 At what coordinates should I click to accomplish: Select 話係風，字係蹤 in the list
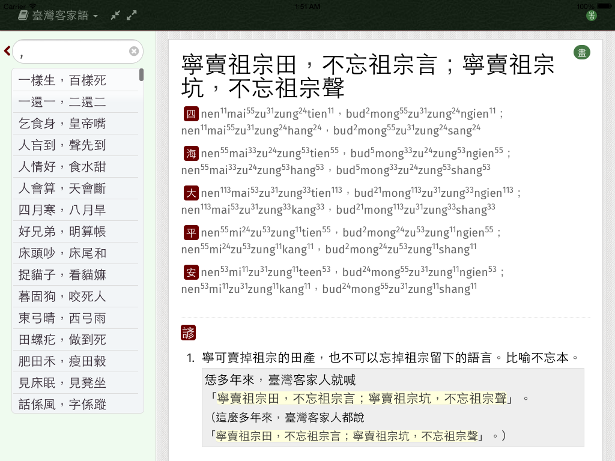point(60,405)
